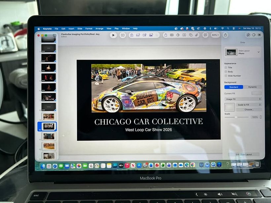Insert a table from the toolbar
The height and width of the screenshot is (203, 271).
tap(172, 35)
